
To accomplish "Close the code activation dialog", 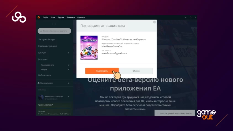I will (155, 22).
